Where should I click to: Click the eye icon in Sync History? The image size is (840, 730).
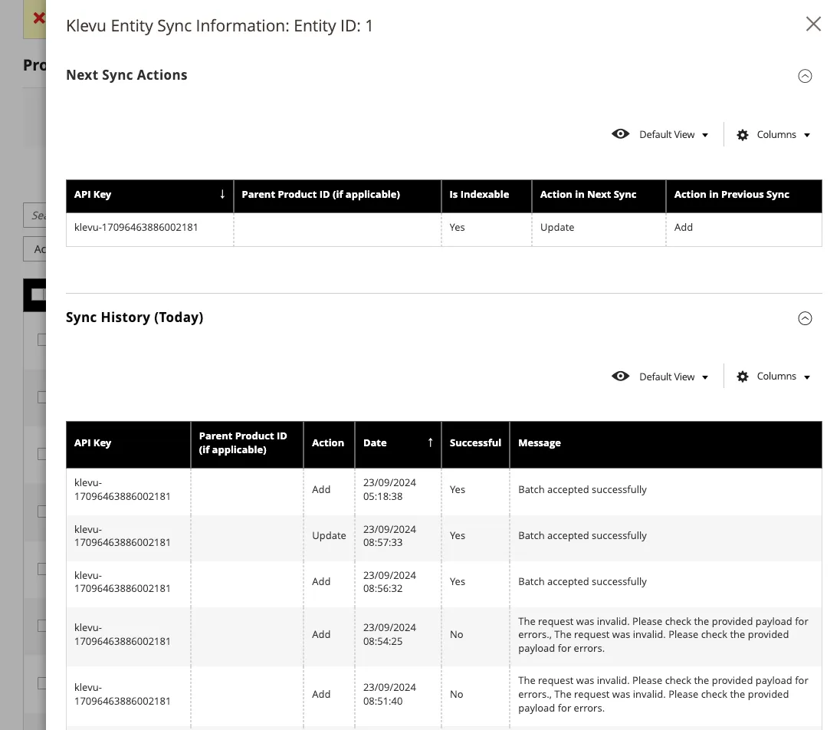pyautogui.click(x=620, y=377)
